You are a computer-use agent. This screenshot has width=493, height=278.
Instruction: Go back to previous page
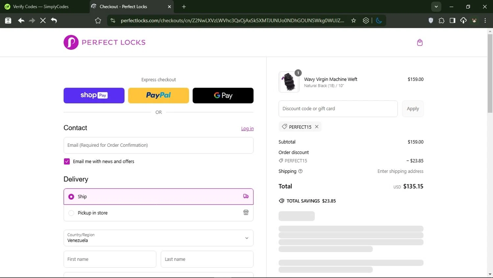pos(21,20)
